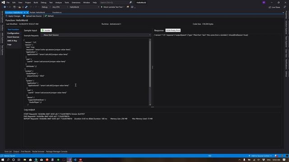
Task: Open the Example Requests dropdown
Action: (96, 35)
